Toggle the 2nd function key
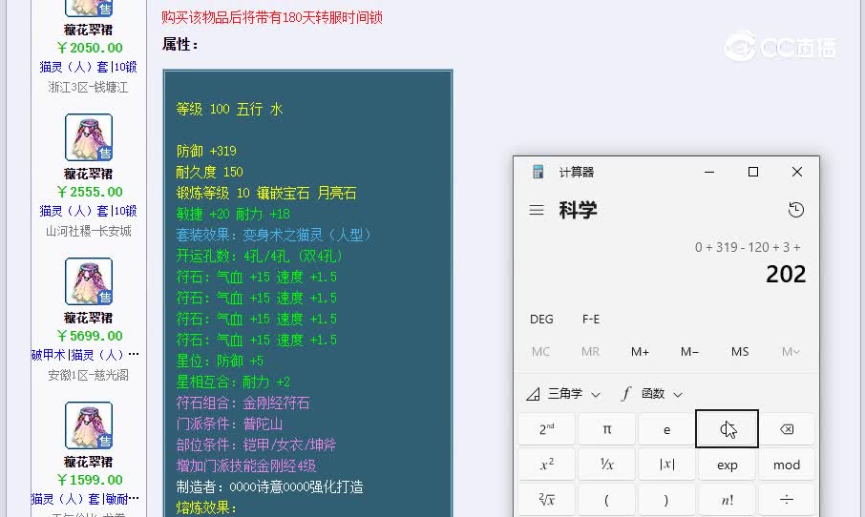865x517 pixels. [547, 429]
